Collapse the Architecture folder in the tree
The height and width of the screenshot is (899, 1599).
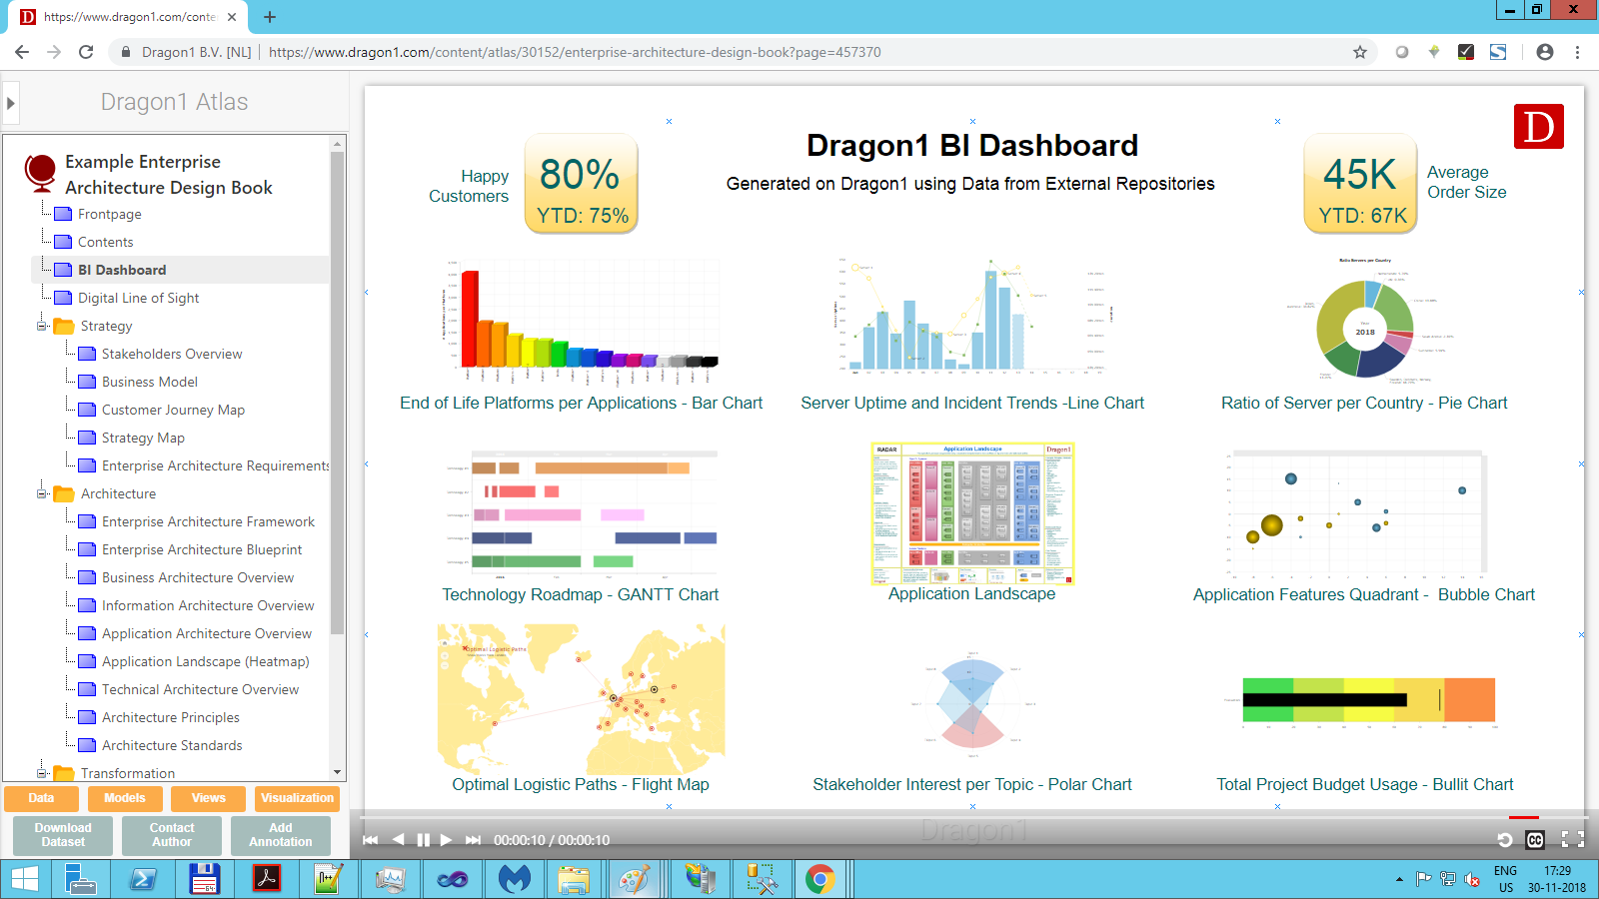pyautogui.click(x=42, y=493)
